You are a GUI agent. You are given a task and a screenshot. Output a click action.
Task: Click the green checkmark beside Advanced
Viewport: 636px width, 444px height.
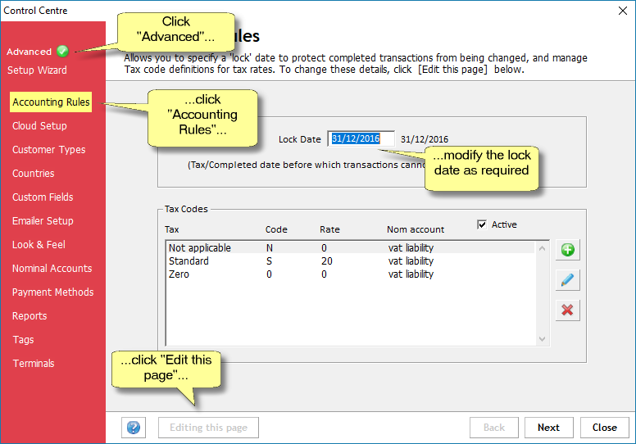click(63, 51)
